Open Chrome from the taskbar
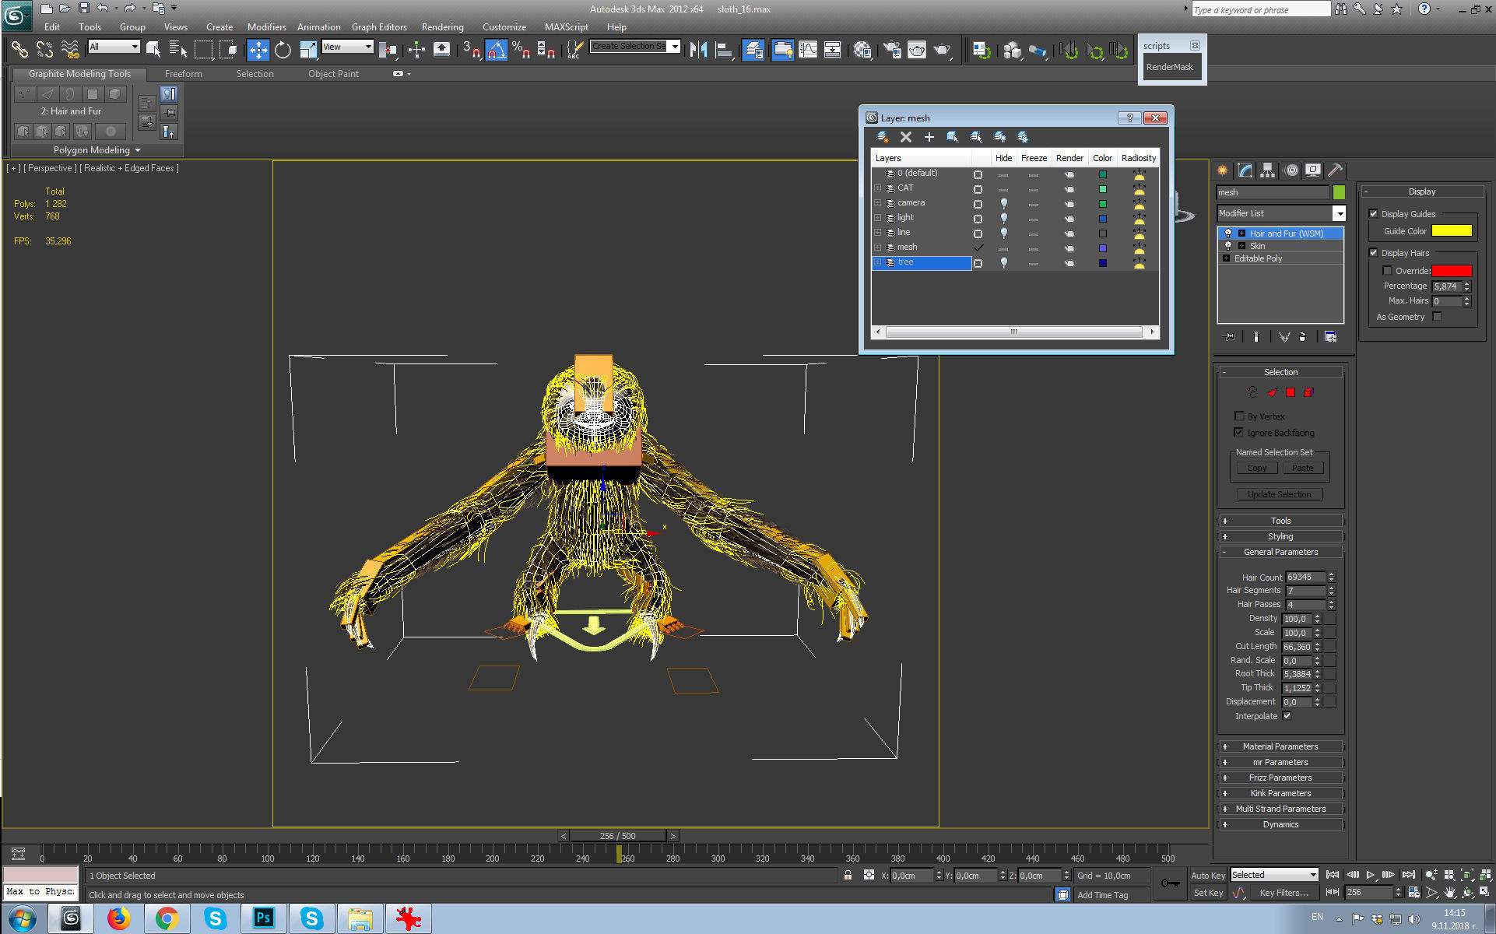Image resolution: width=1496 pixels, height=934 pixels. pos(167,918)
